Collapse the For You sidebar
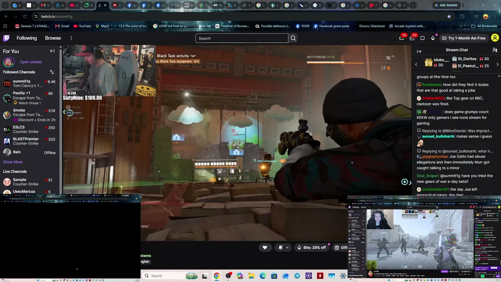Viewport: 501px width, 282px height. click(x=52, y=51)
